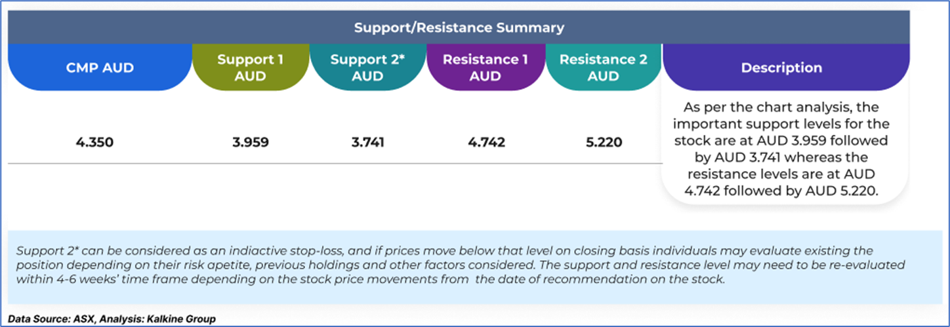Click the Description column header

(781, 67)
